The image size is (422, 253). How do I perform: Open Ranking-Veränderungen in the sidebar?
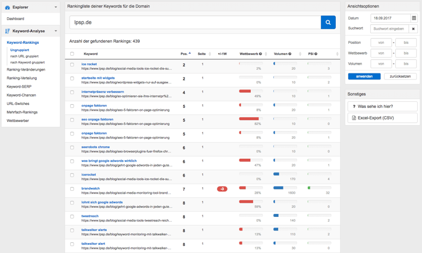pos(26,69)
